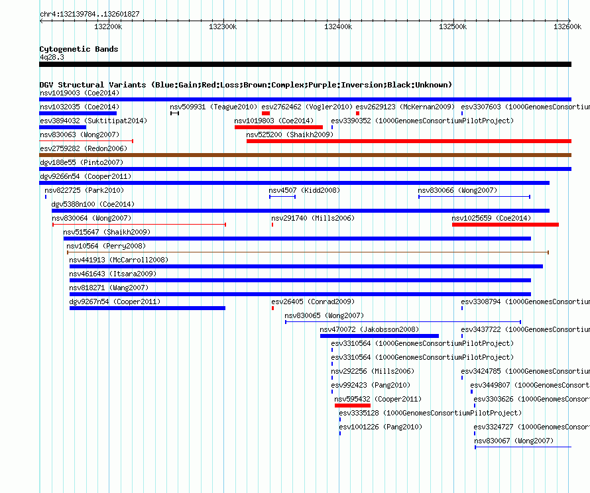Select esv3437722 variant label
The height and width of the screenshot is (493, 590).
(x=525, y=329)
